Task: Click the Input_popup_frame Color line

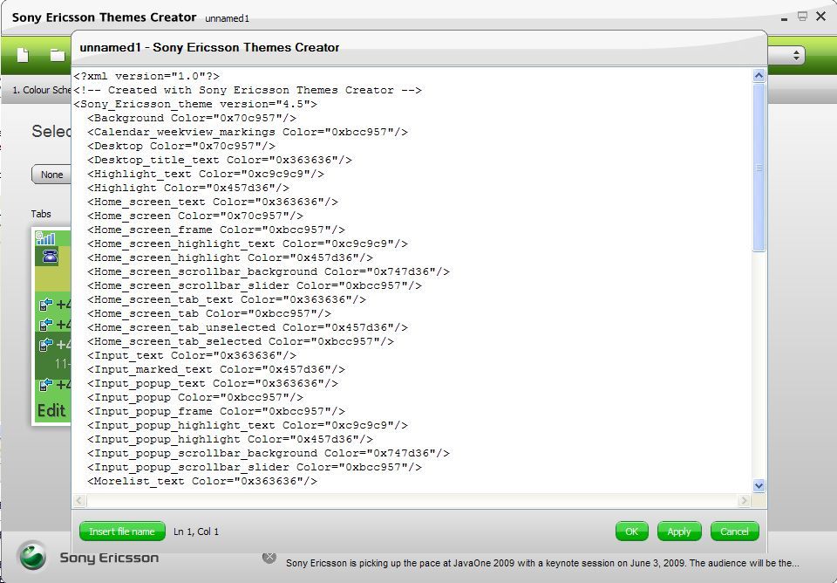Action: pos(216,411)
